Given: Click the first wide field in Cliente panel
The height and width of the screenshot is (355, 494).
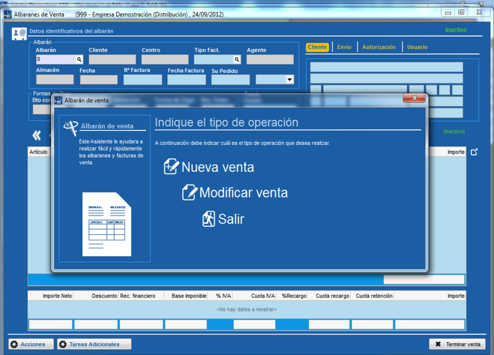Looking at the screenshot, I should 386,67.
